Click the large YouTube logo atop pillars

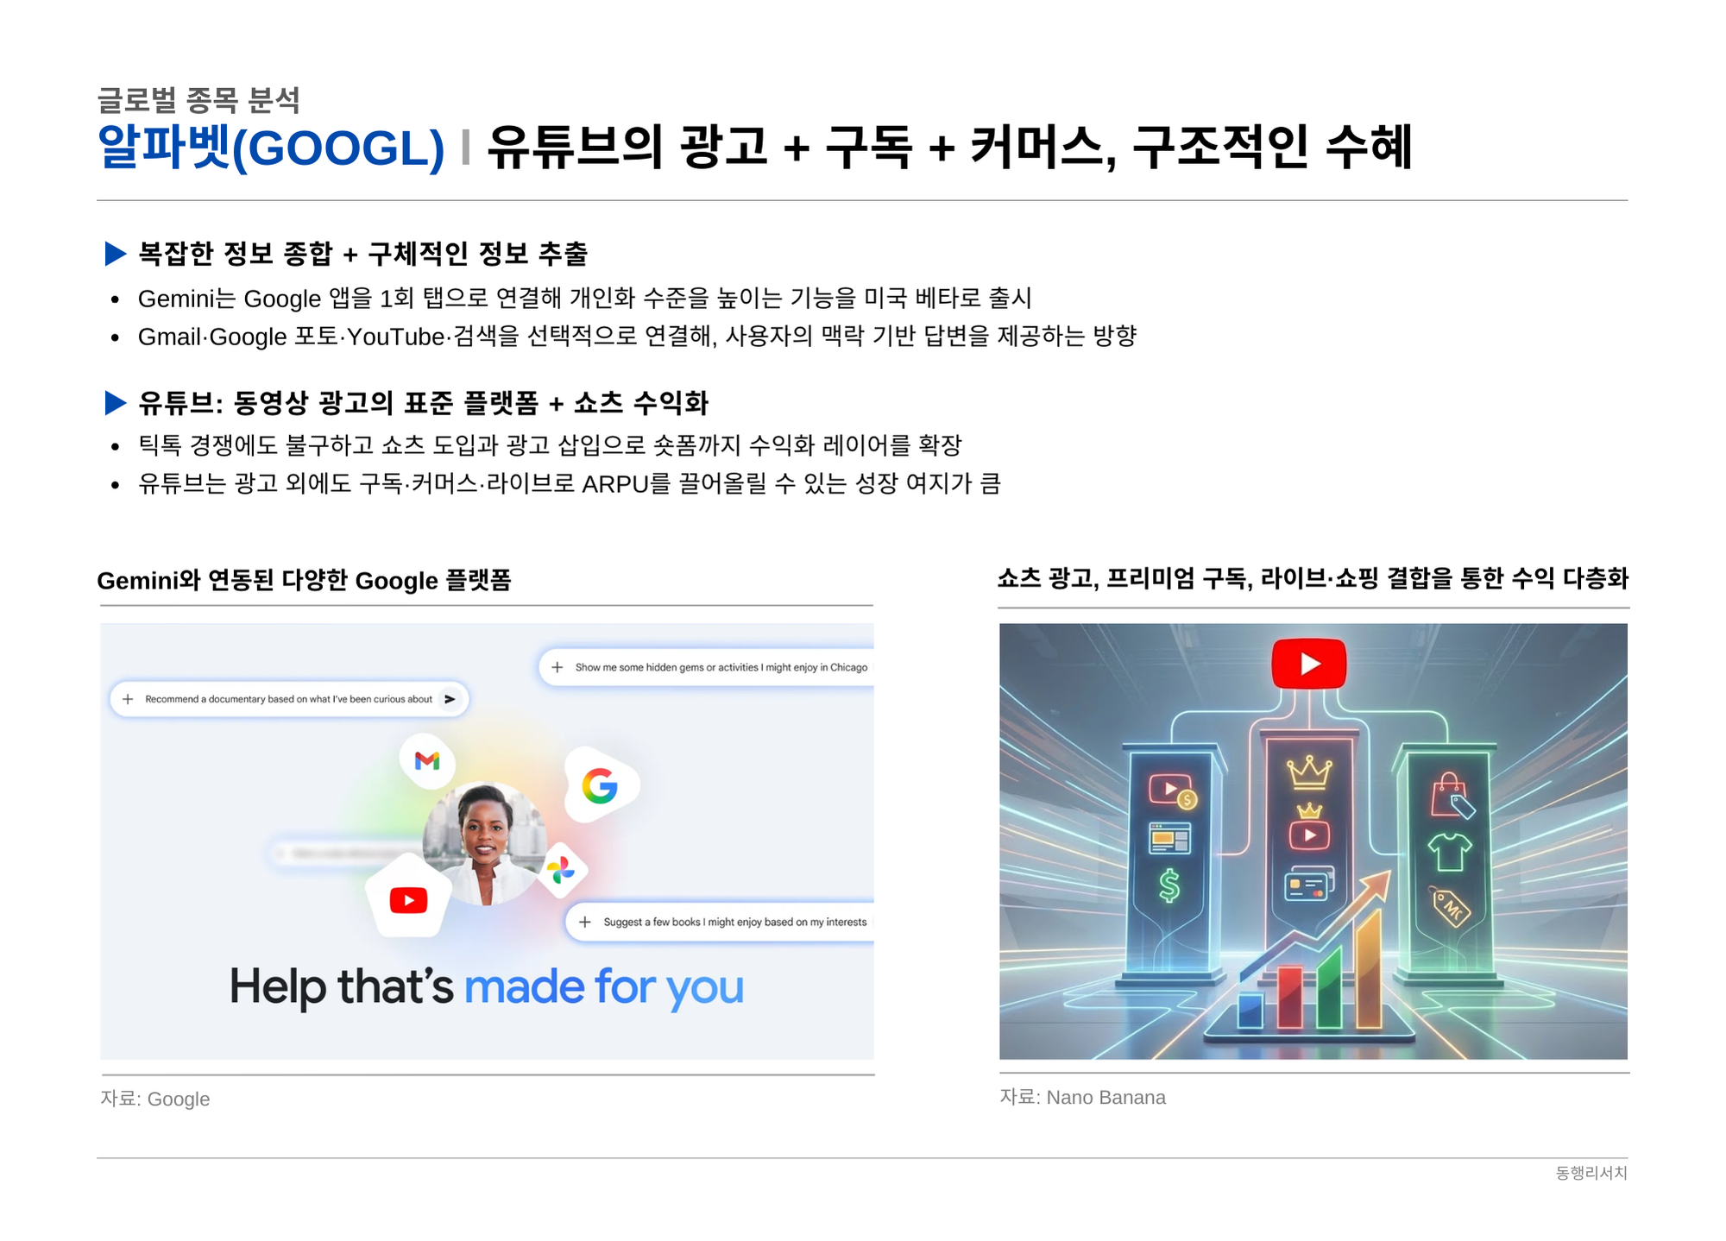pyautogui.click(x=1308, y=664)
